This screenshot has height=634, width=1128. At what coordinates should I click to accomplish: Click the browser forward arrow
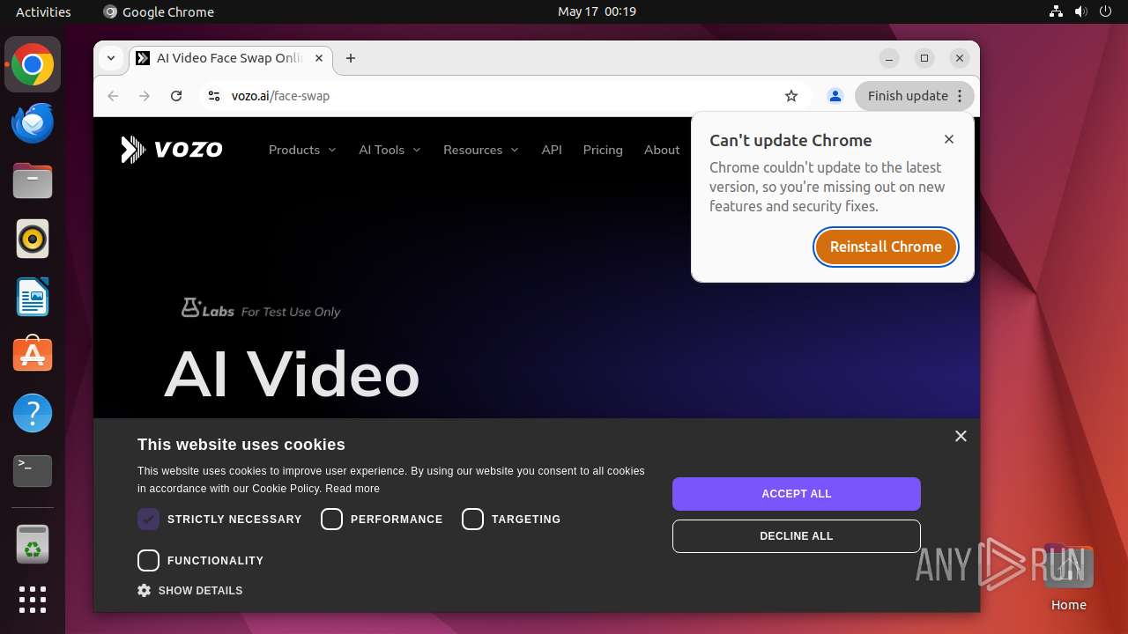pyautogui.click(x=145, y=96)
